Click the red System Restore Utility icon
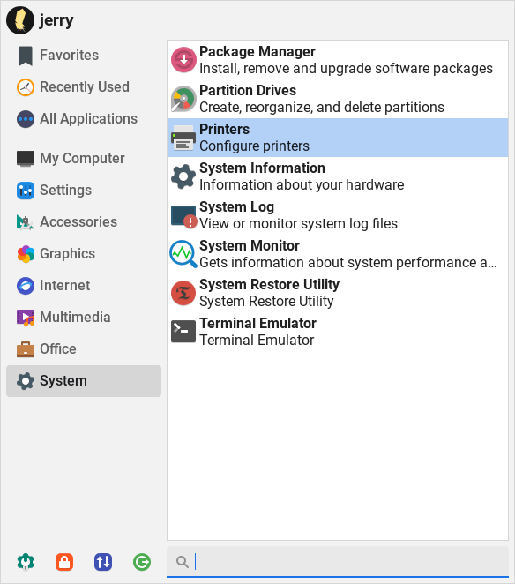 coord(183,293)
